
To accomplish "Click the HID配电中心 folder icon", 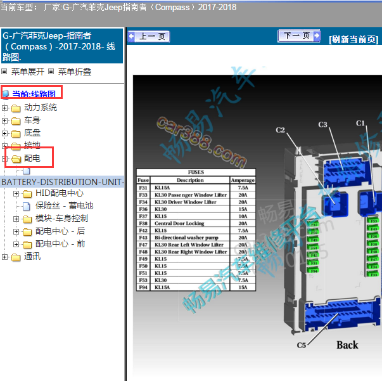I will [27, 194].
